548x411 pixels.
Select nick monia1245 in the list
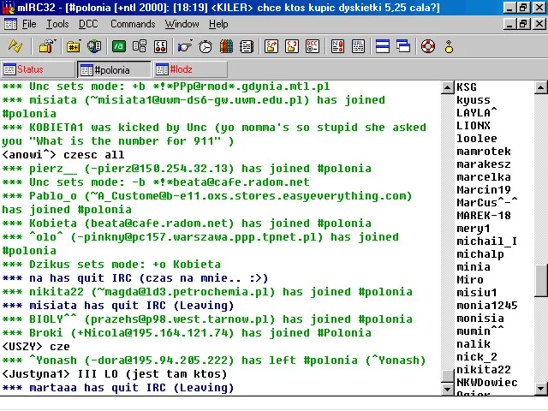(487, 306)
